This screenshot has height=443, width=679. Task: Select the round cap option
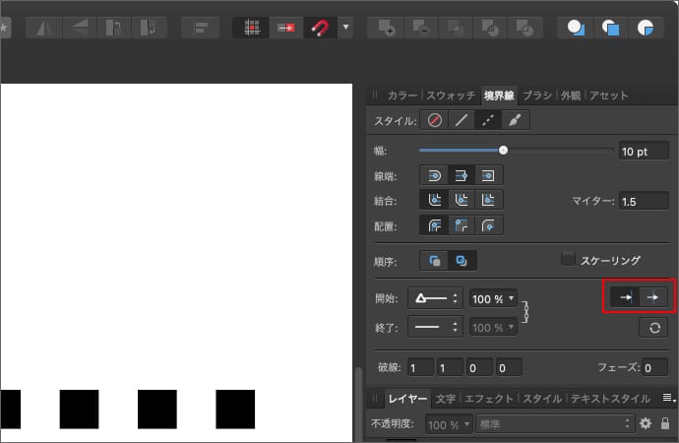[x=435, y=174]
